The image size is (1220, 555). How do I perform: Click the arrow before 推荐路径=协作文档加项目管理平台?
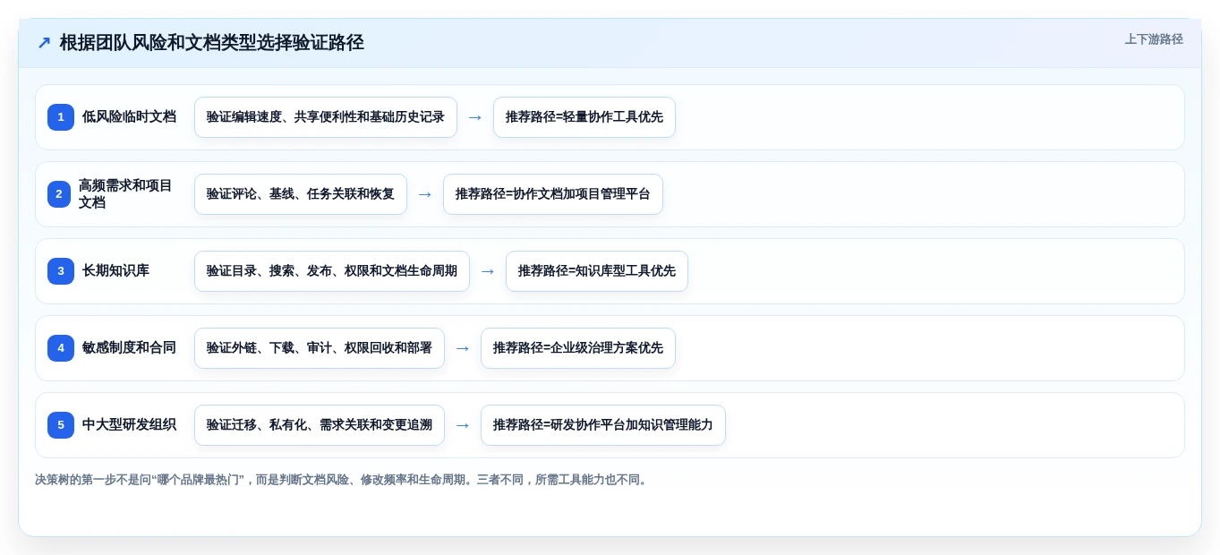click(x=425, y=194)
